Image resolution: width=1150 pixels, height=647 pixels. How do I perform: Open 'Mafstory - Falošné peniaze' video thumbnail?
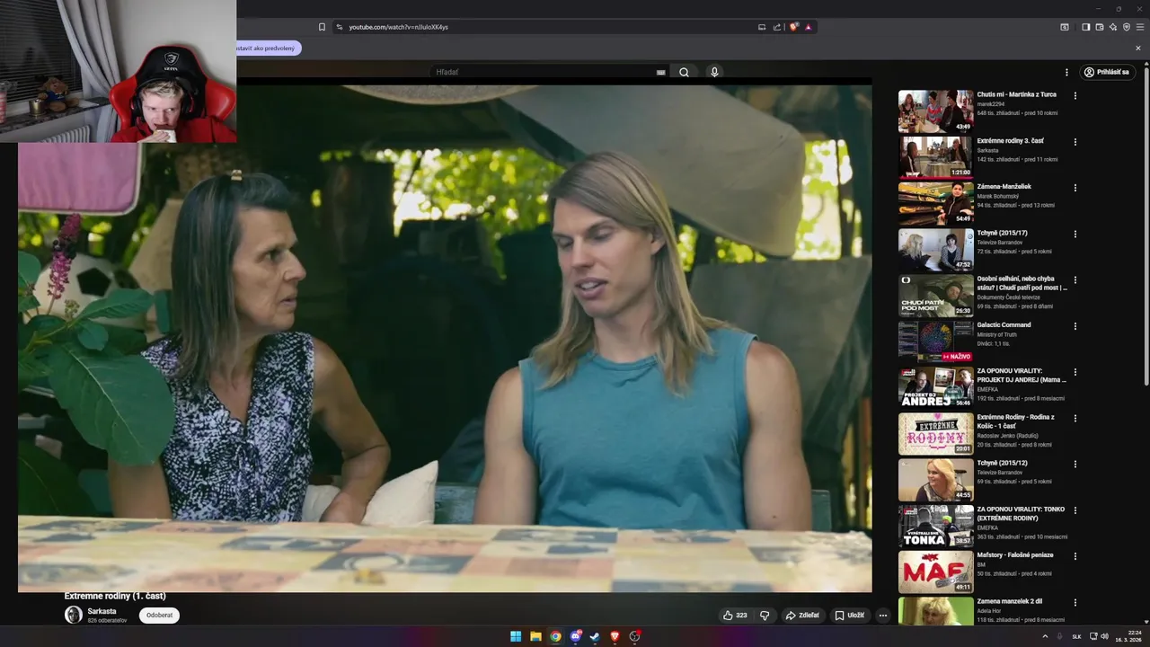pos(935,572)
